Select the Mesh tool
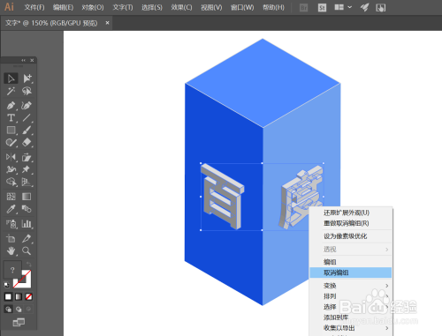The width and height of the screenshot is (442, 336). tap(11, 197)
